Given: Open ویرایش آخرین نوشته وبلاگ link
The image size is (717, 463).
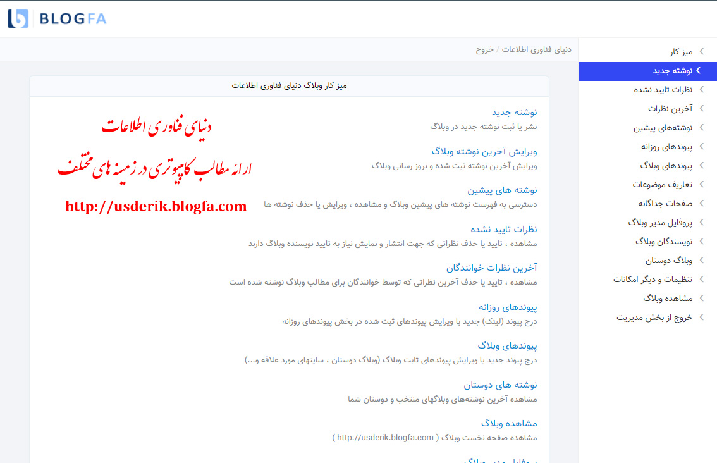Looking at the screenshot, I should point(484,151).
